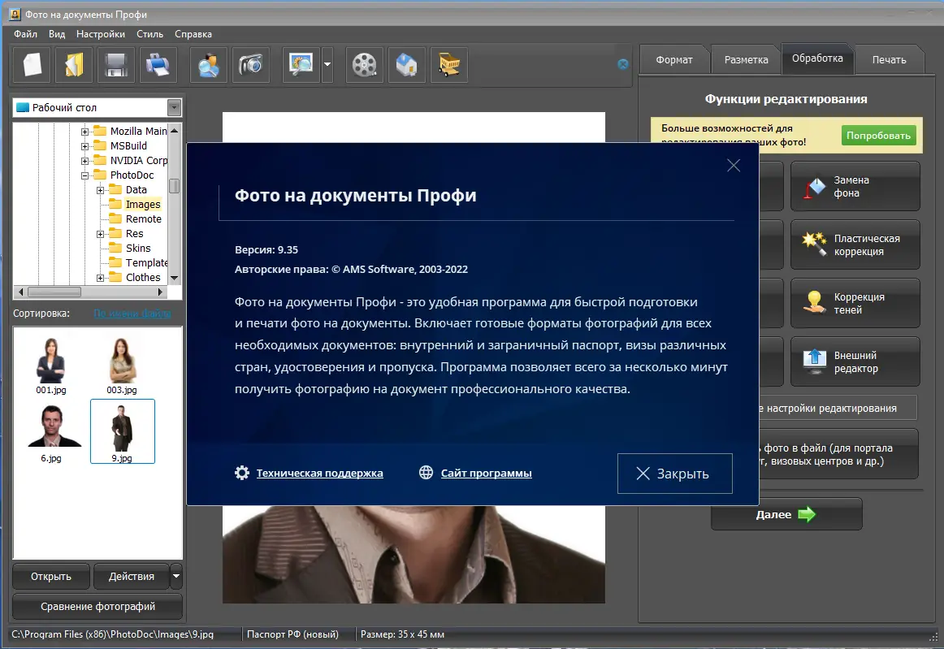Viewport: 944px width, 649px height.
Task: Open the Рабочий стол location dropdown
Action: tap(174, 107)
